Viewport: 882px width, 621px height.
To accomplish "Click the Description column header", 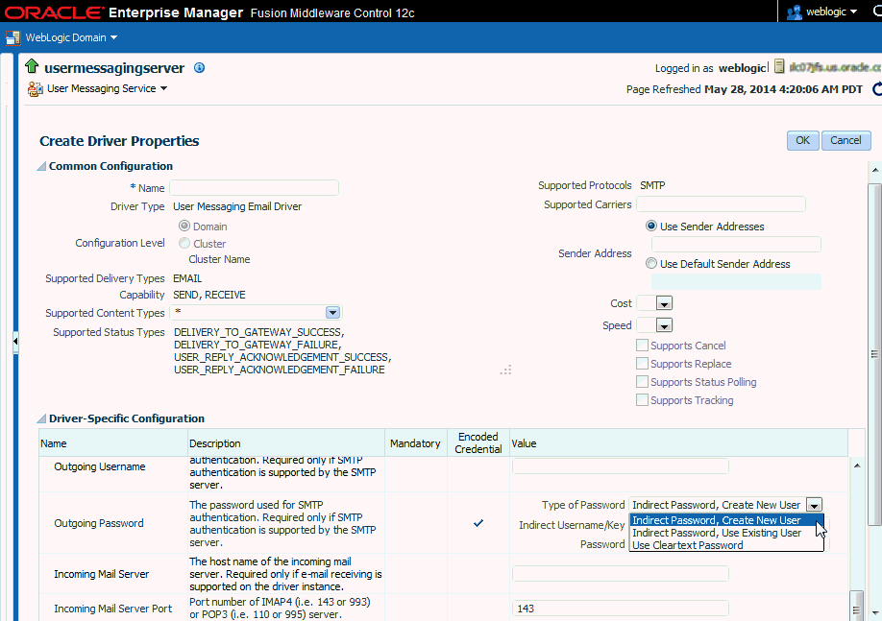I will tap(286, 443).
